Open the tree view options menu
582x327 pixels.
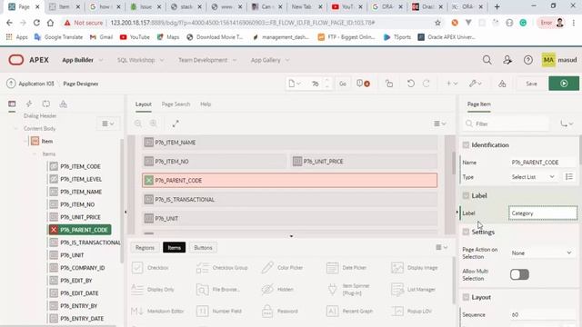[x=108, y=124]
